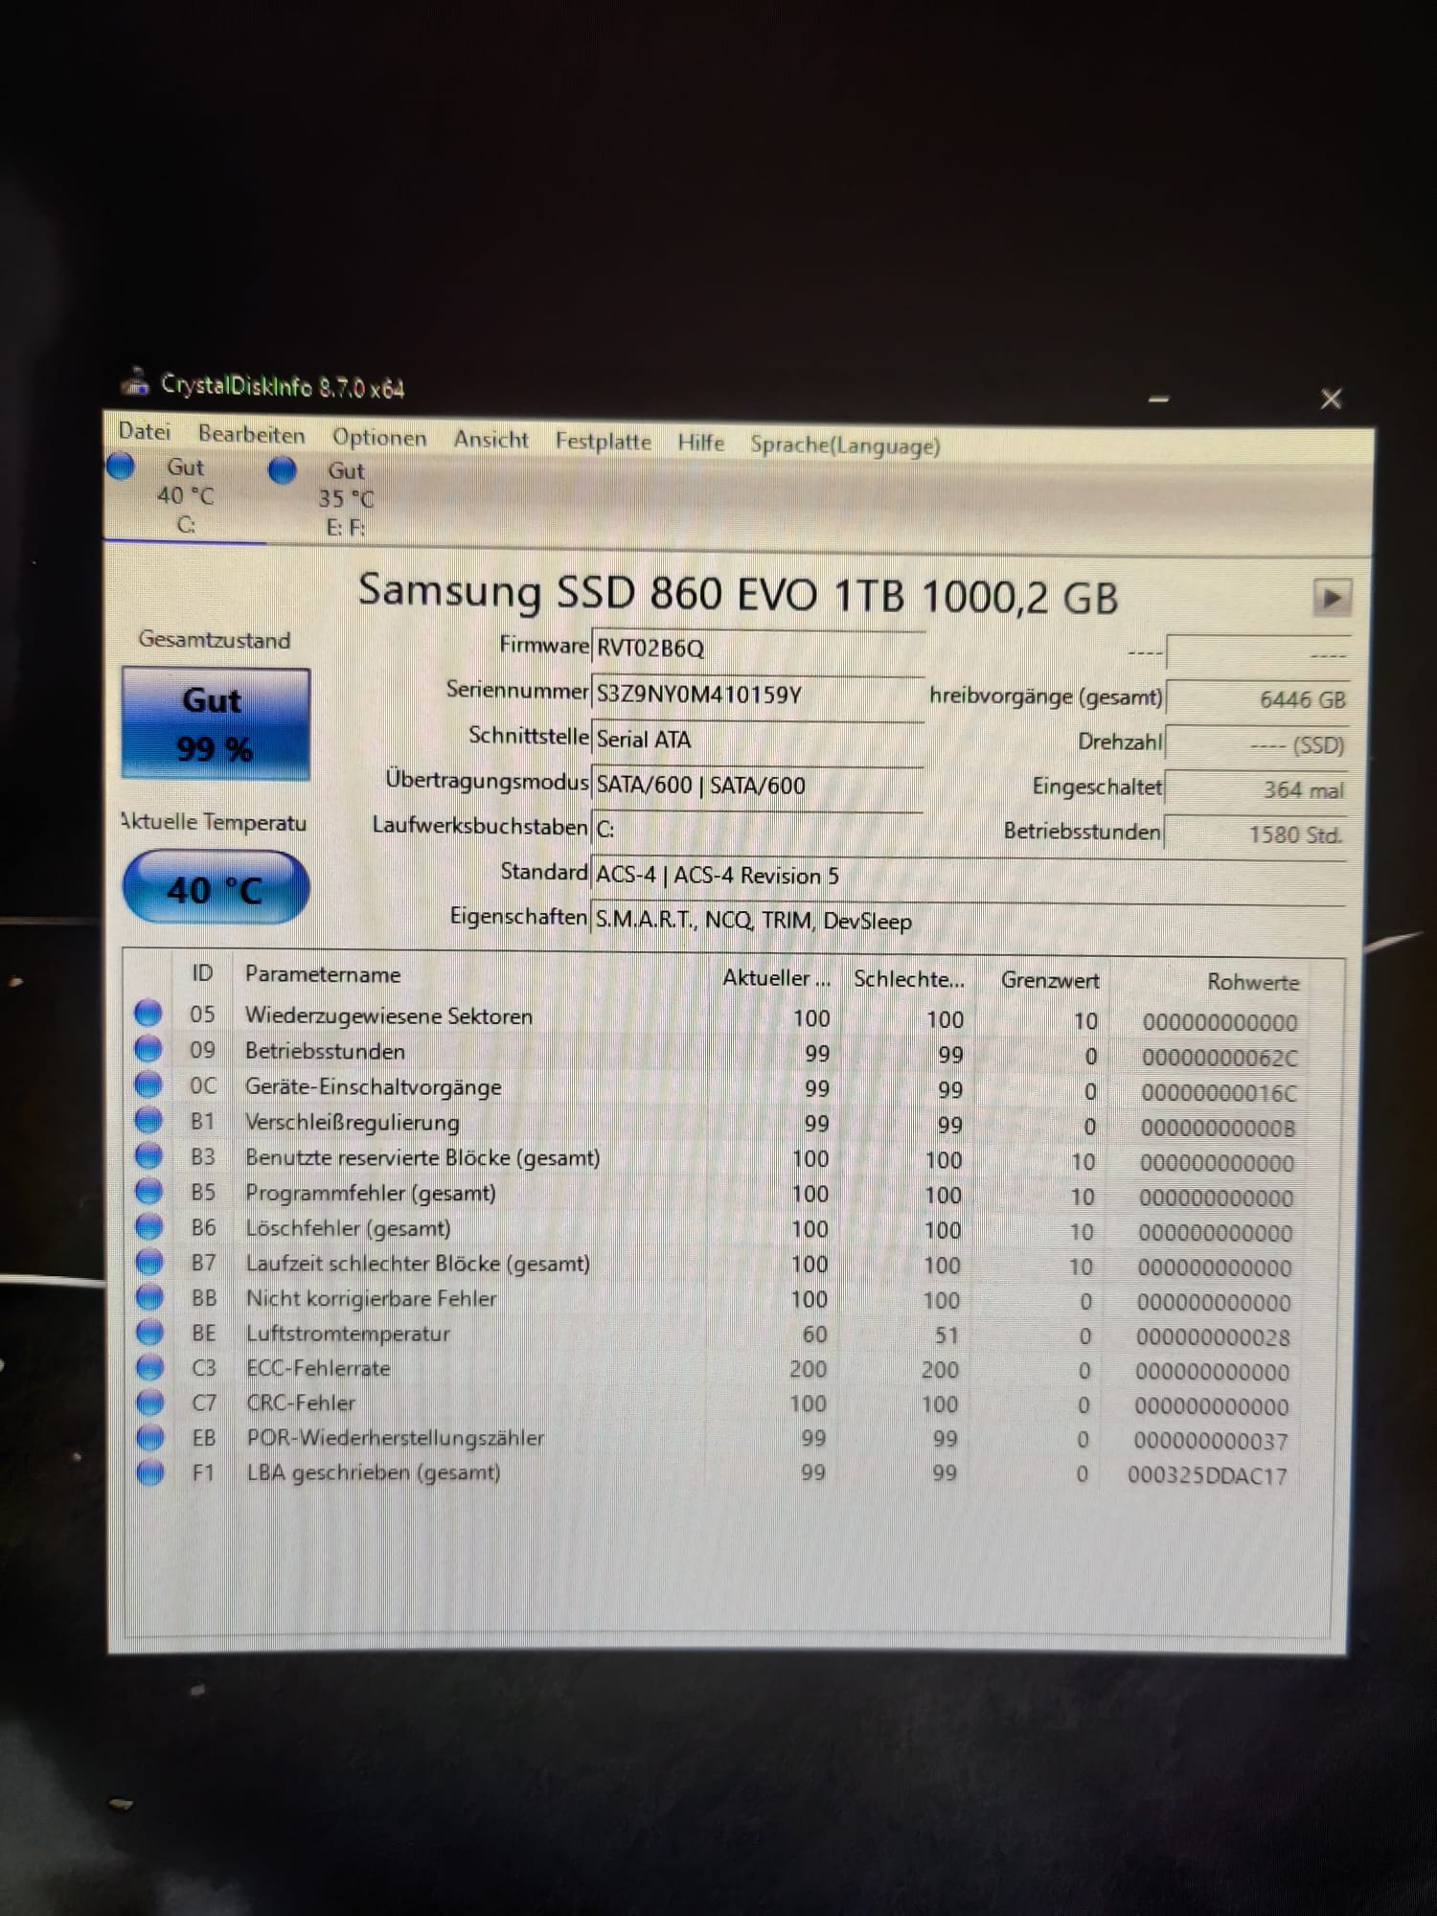This screenshot has width=1437, height=1916.
Task: Click status dot for Laufzeit schlechter Blöcke
Action: (x=149, y=1261)
